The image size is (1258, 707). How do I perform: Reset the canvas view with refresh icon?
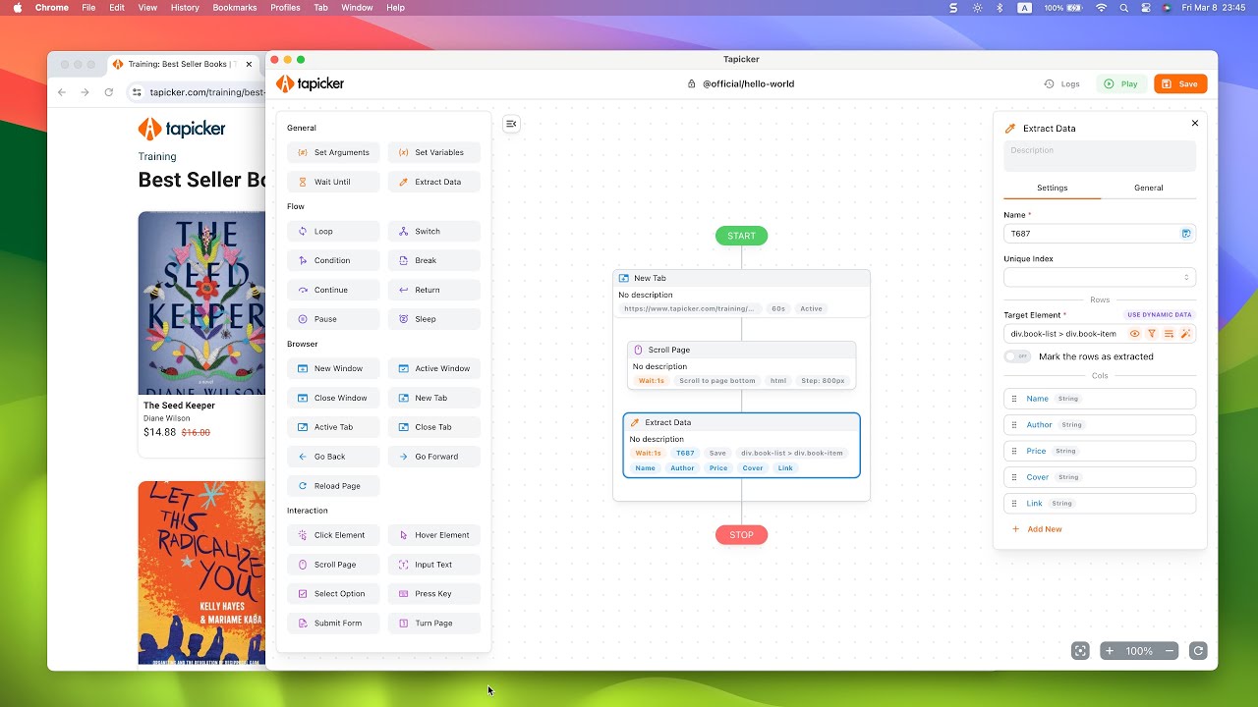click(x=1197, y=651)
